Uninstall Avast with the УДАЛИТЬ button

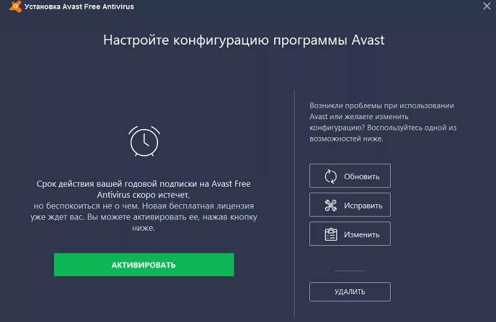(x=350, y=292)
